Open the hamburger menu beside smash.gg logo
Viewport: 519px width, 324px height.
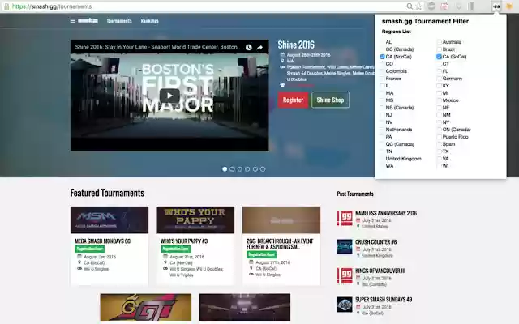coord(72,20)
